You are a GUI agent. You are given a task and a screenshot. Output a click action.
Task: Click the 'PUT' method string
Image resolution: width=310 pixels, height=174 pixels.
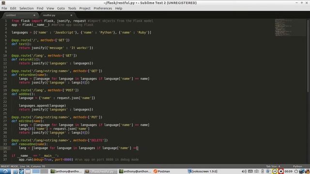pos(94,117)
